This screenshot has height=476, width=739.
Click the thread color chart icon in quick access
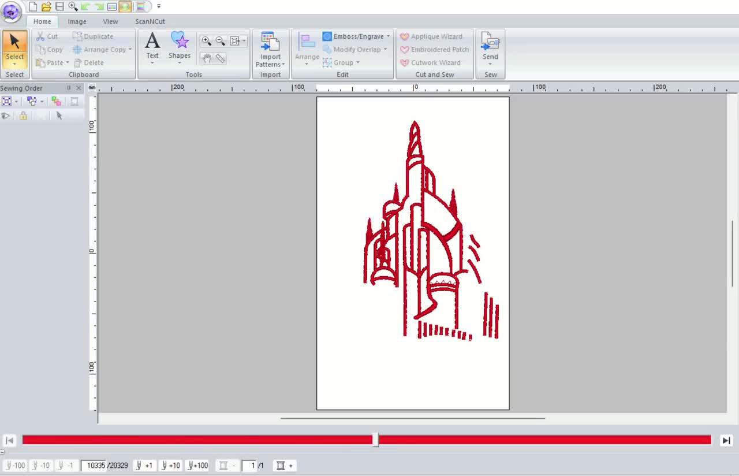pos(140,6)
